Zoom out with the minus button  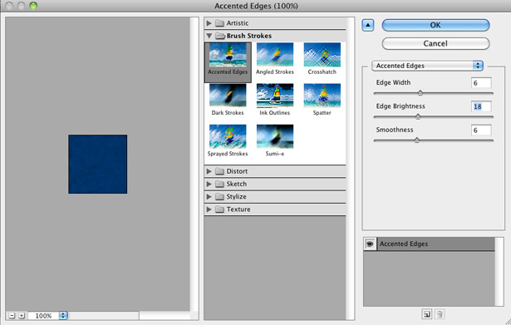click(x=12, y=316)
